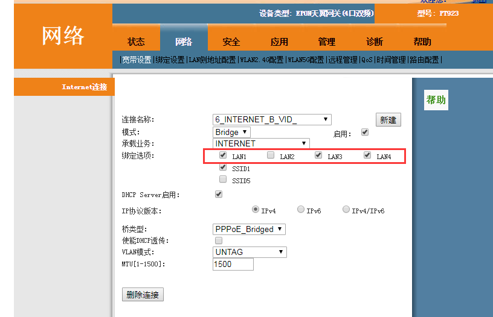Uncheck the LAN1 binding checkbox
Screen dimensions: 493x317
[x=223, y=155]
